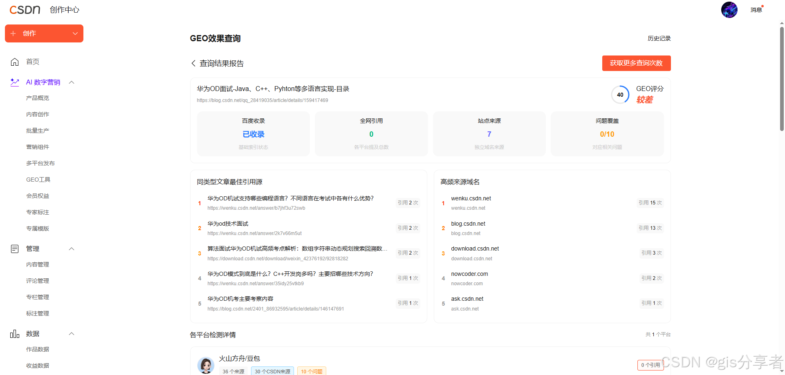Viewport: 785px width, 375px height.
Task: Click wenku.csdn.net domain entry
Action: 471,198
